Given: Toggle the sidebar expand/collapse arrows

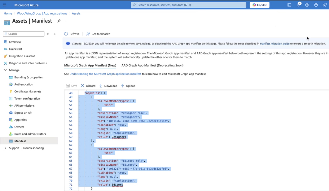Looking at the screenshot, I should tap(48, 34).
